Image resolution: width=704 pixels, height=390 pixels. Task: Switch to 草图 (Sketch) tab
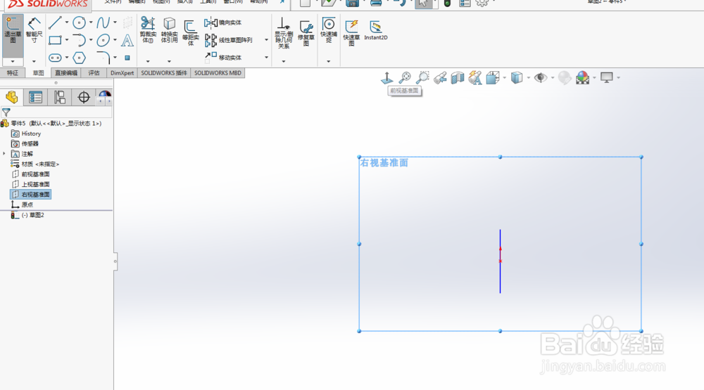(38, 73)
